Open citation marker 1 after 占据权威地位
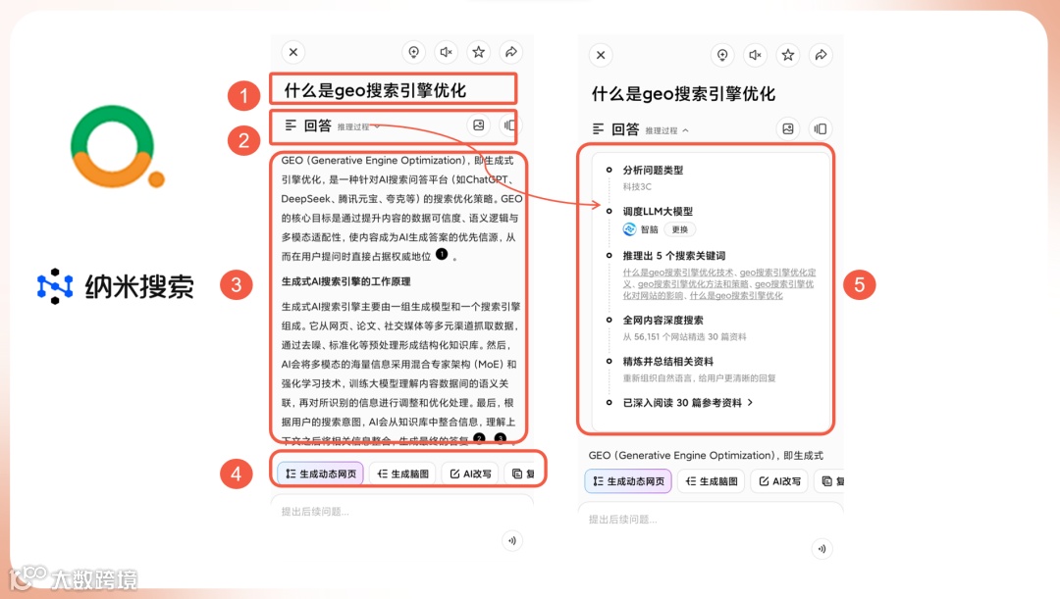Image resolution: width=1060 pixels, height=599 pixels. [442, 254]
